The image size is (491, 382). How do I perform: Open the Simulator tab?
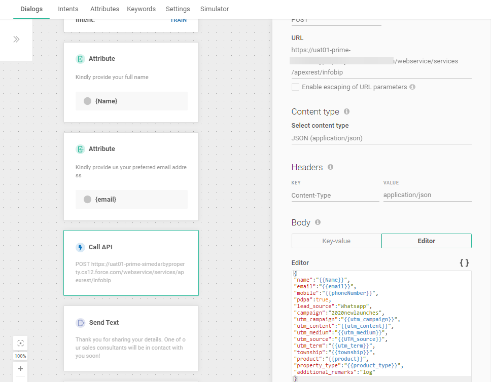[x=214, y=9]
